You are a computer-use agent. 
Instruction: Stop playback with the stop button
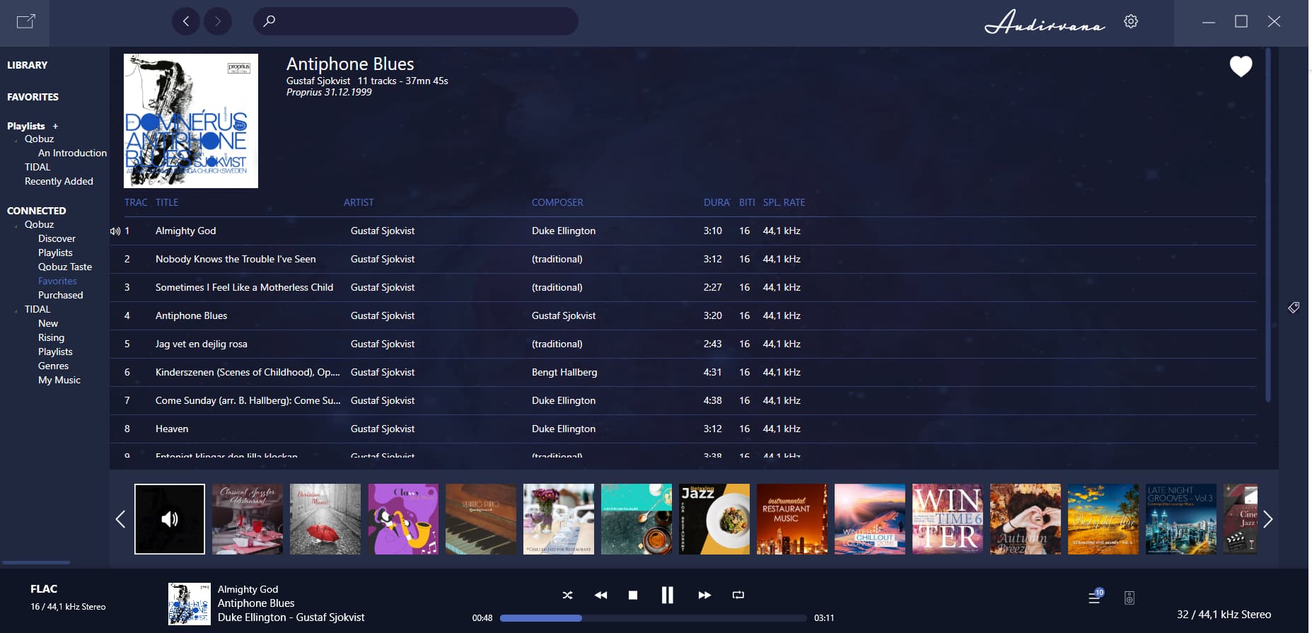point(633,596)
